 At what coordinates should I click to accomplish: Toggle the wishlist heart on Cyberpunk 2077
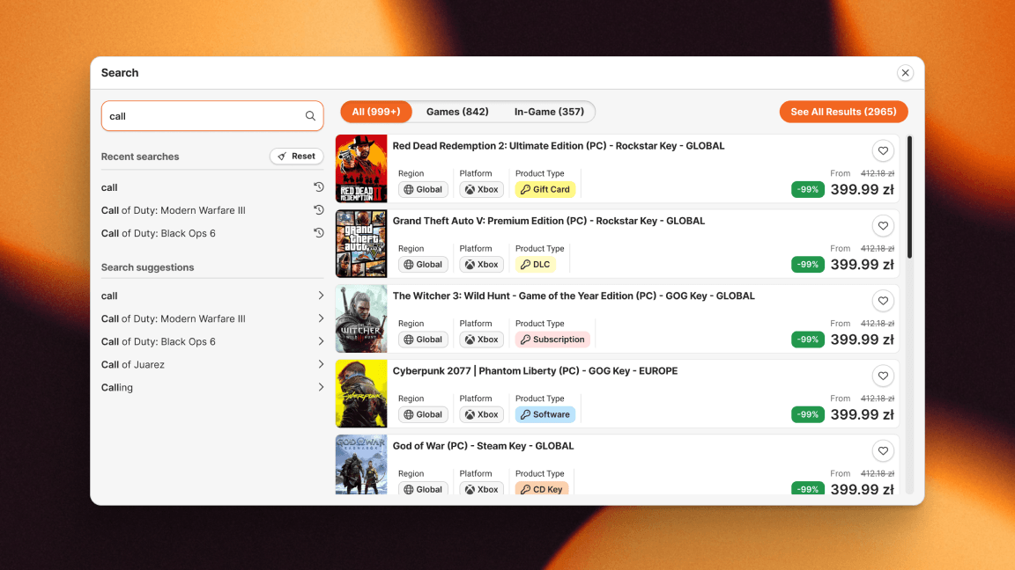click(883, 376)
